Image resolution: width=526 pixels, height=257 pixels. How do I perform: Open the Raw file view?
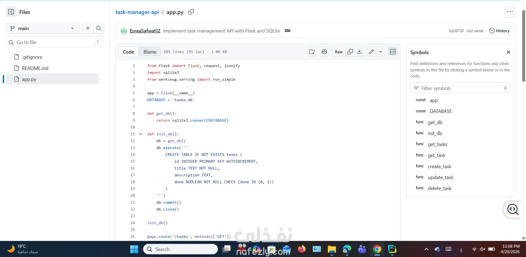(x=339, y=52)
